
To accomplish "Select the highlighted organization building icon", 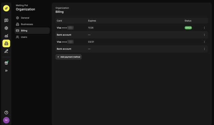I will click(x=6, y=43).
